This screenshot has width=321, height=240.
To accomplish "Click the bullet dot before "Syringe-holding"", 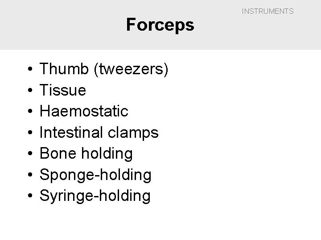I will coord(29,196).
